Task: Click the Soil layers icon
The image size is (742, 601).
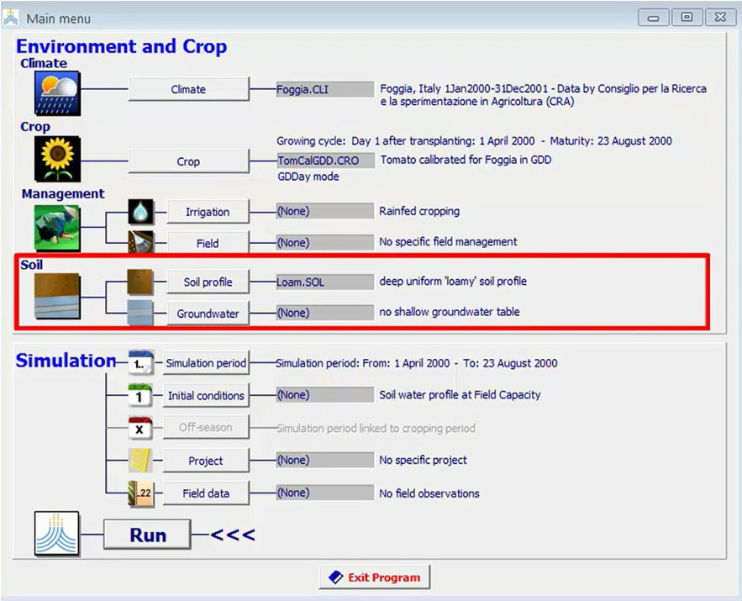Action: click(x=57, y=298)
